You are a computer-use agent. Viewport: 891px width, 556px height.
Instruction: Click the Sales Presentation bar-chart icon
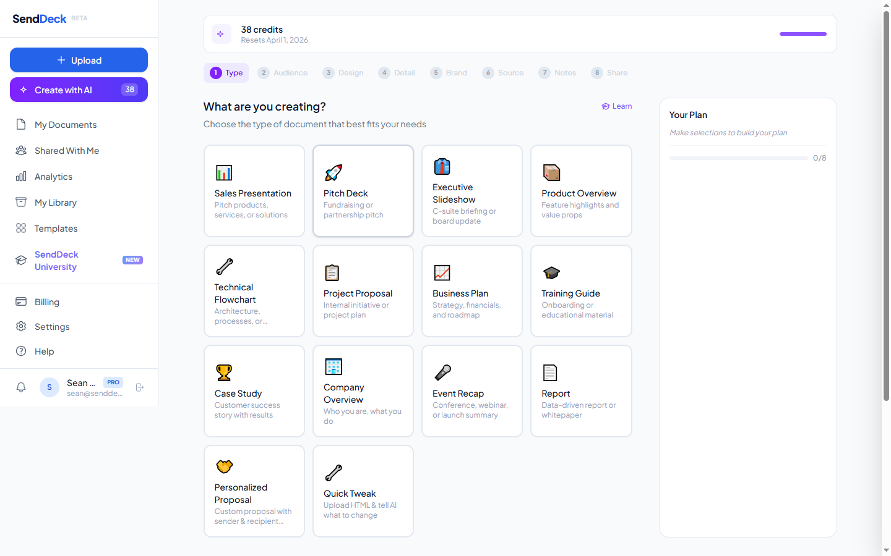pyautogui.click(x=223, y=172)
